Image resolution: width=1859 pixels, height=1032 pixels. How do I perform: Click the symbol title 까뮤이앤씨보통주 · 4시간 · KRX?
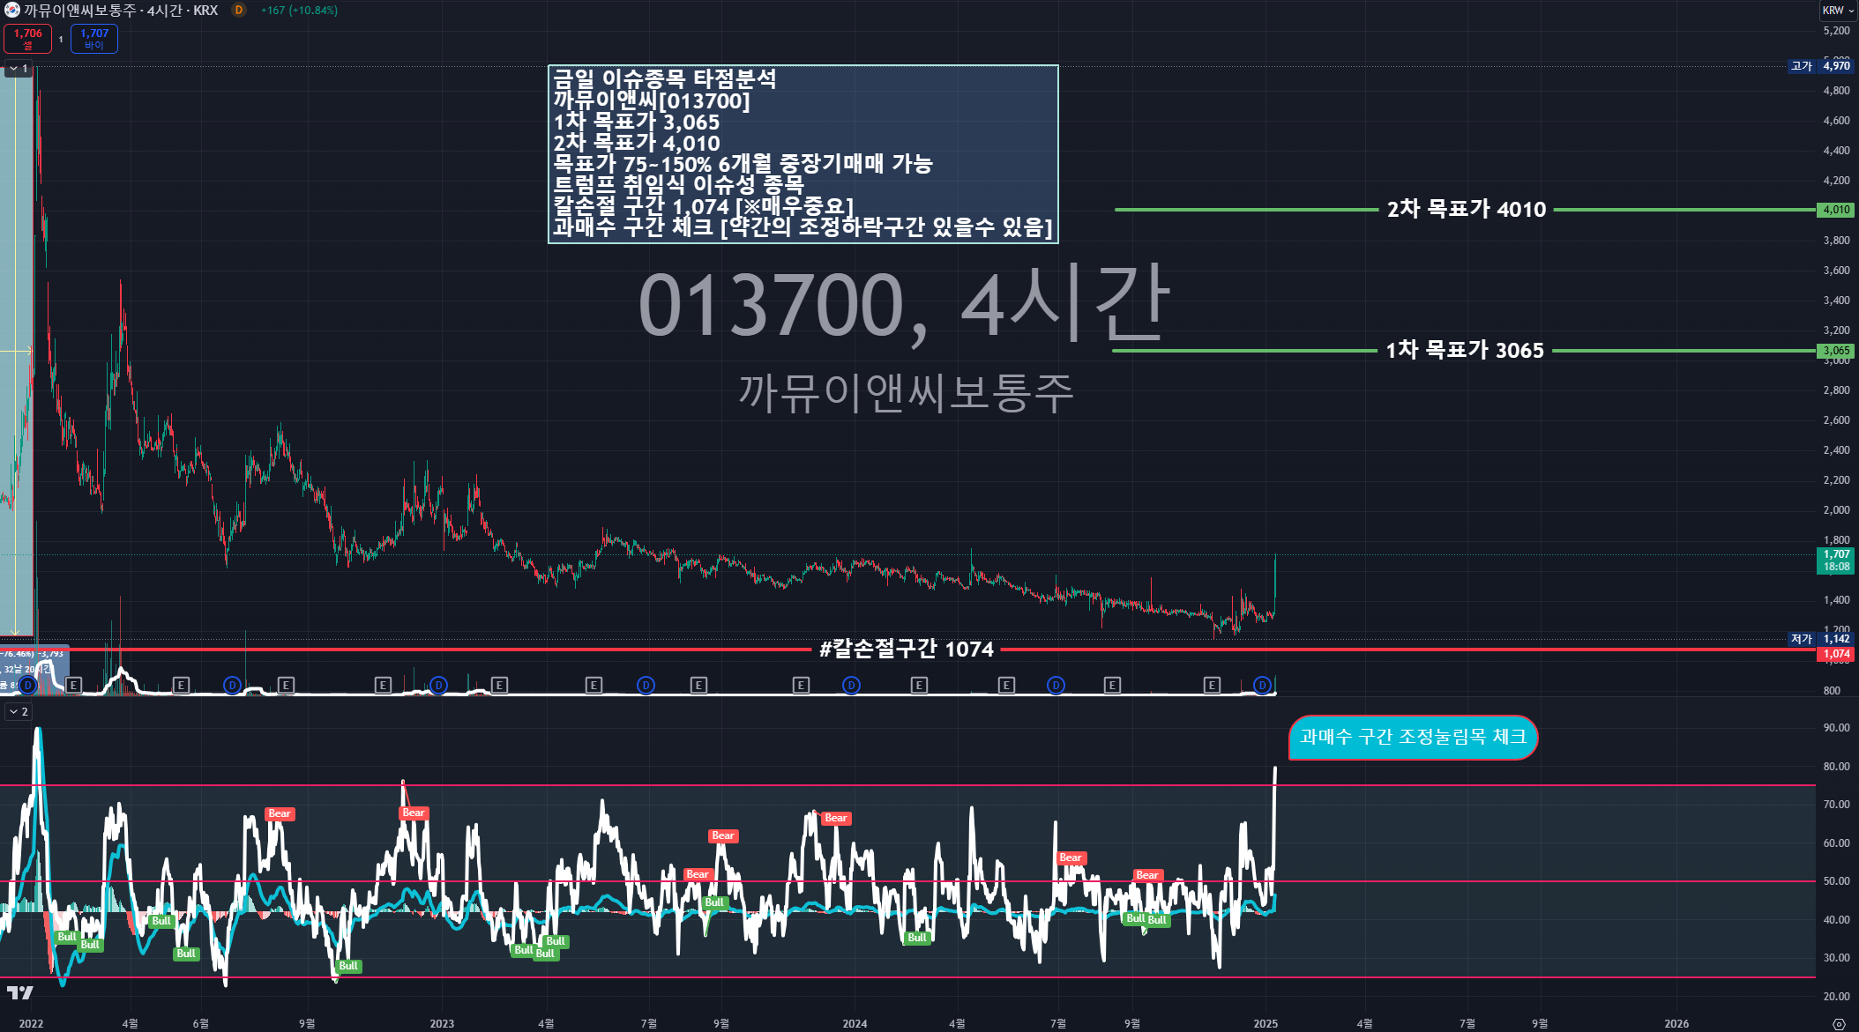pos(121,11)
